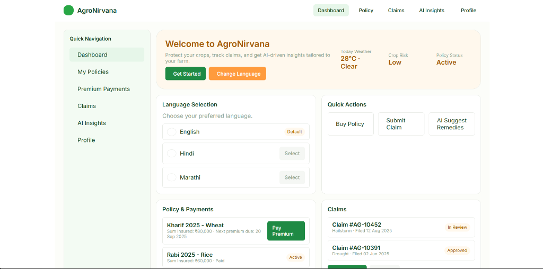
Task: Click the 28°C Clear weather value
Action: pos(350,62)
